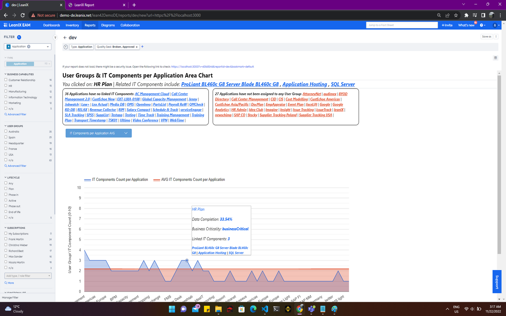The image size is (506, 316).
Task: Click the Invite button
Action: point(447,25)
